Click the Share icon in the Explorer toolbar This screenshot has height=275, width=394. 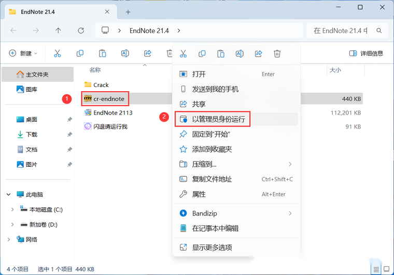[148, 53]
